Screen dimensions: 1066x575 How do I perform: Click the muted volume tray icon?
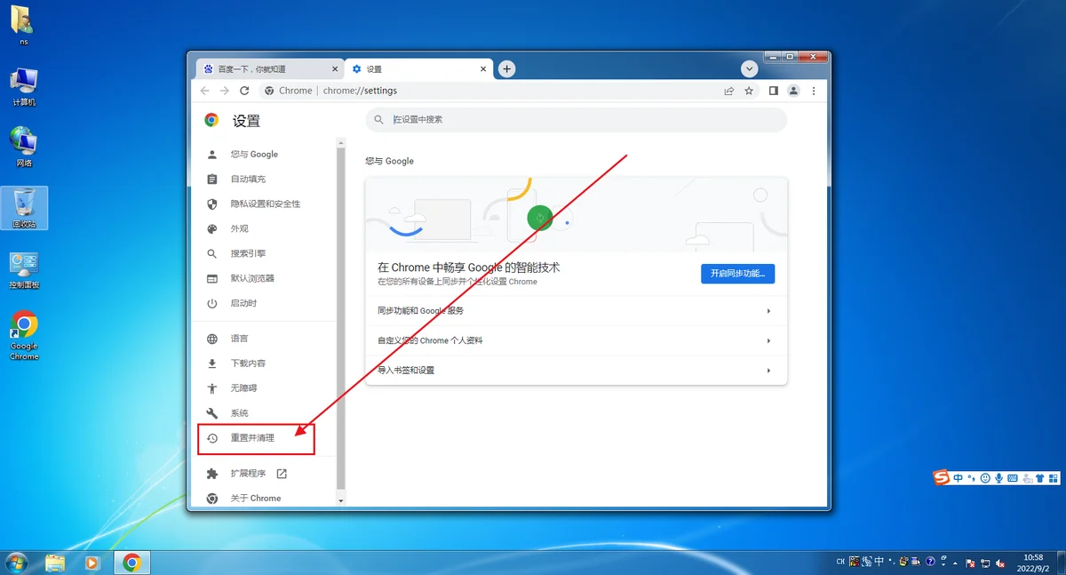(1000, 563)
